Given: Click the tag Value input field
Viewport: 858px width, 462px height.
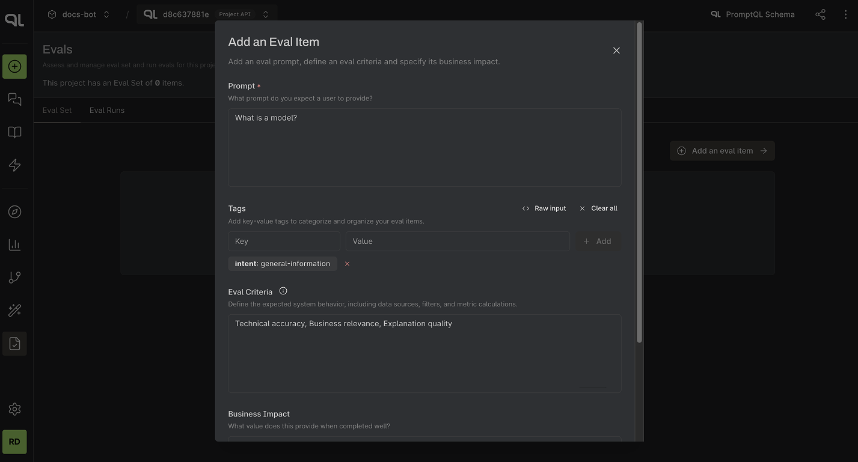Looking at the screenshot, I should point(458,242).
